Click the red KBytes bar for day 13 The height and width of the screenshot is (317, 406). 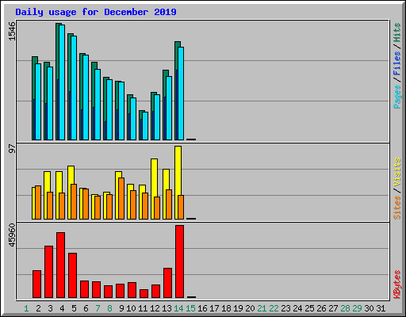167,283
